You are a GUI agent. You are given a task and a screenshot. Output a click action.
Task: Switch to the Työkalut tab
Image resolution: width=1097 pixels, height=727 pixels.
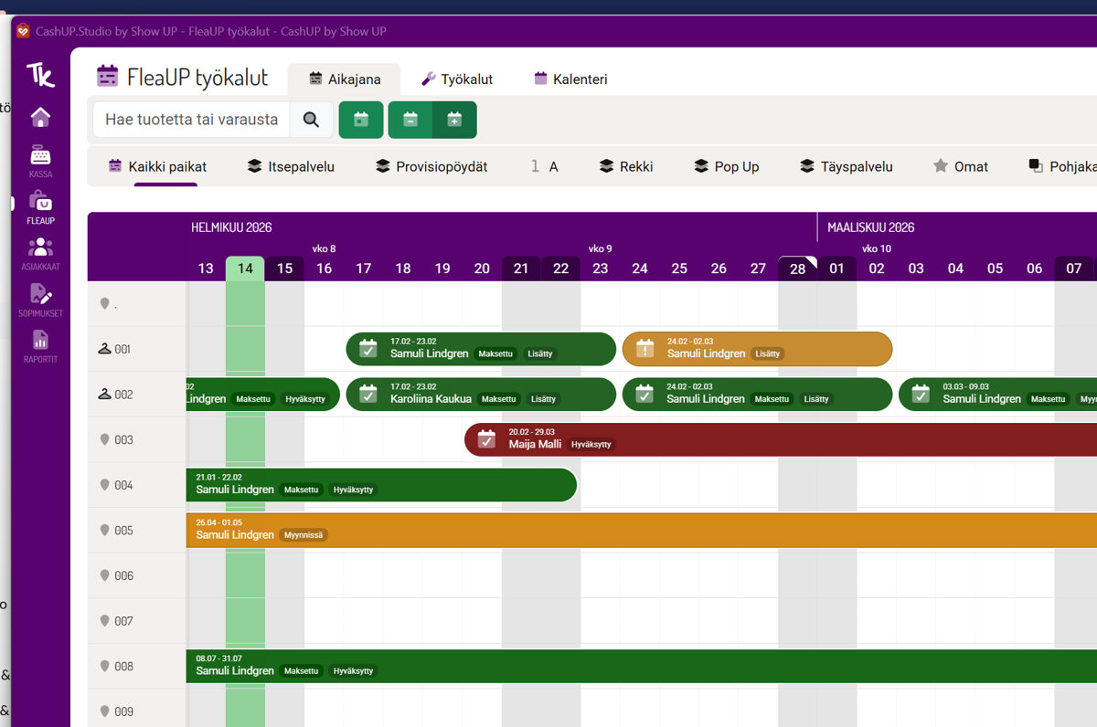click(x=456, y=79)
